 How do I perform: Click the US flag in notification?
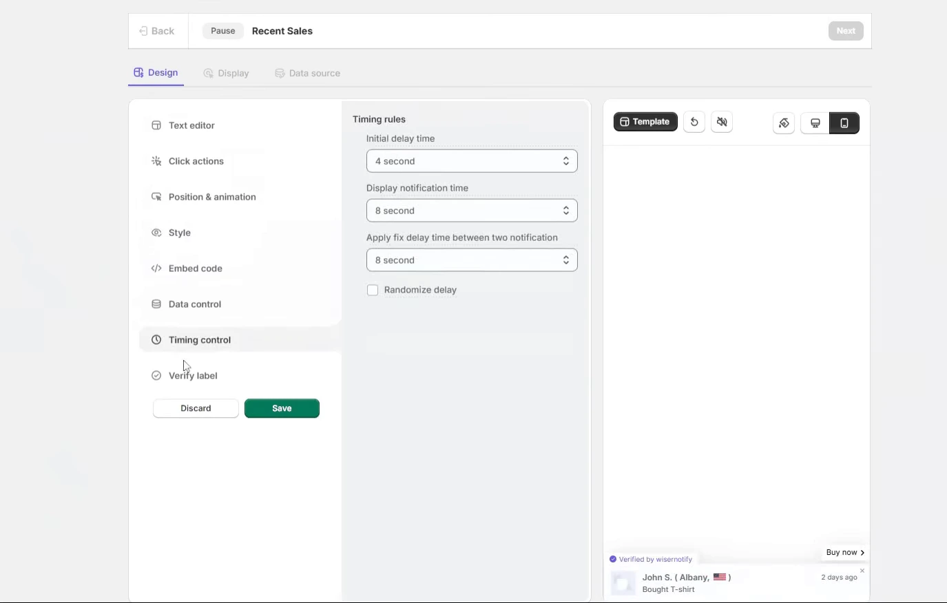(x=720, y=577)
